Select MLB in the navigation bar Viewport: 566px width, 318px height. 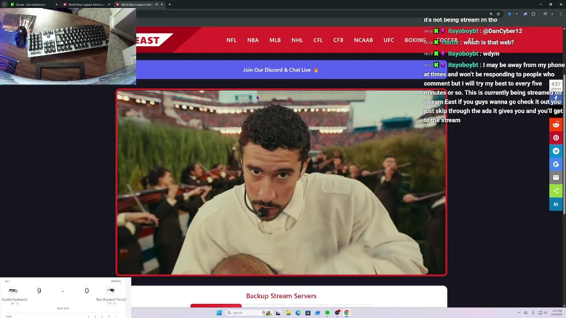click(x=275, y=40)
